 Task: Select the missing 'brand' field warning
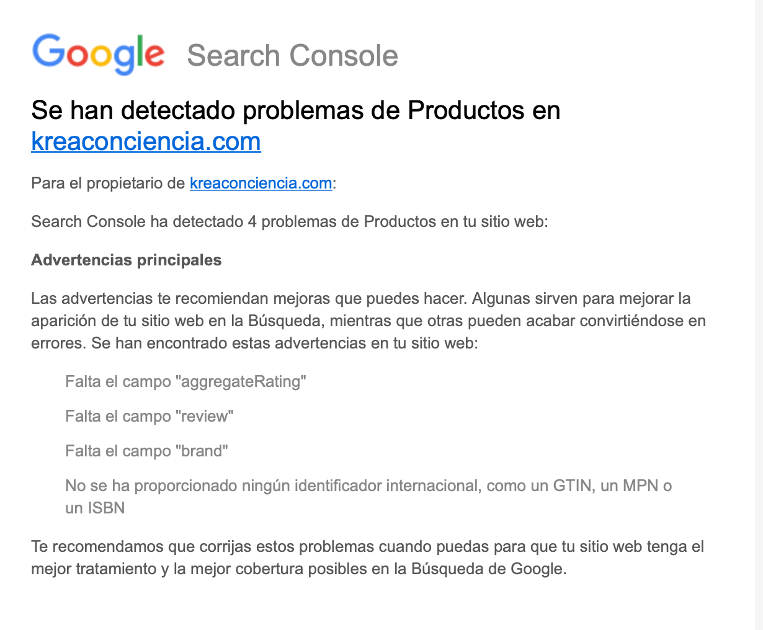pos(147,451)
